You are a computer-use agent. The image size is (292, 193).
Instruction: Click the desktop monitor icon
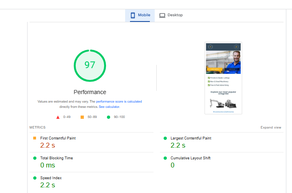pyautogui.click(x=162, y=15)
